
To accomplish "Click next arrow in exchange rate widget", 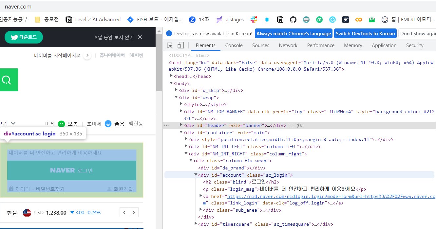I will [x=134, y=213].
